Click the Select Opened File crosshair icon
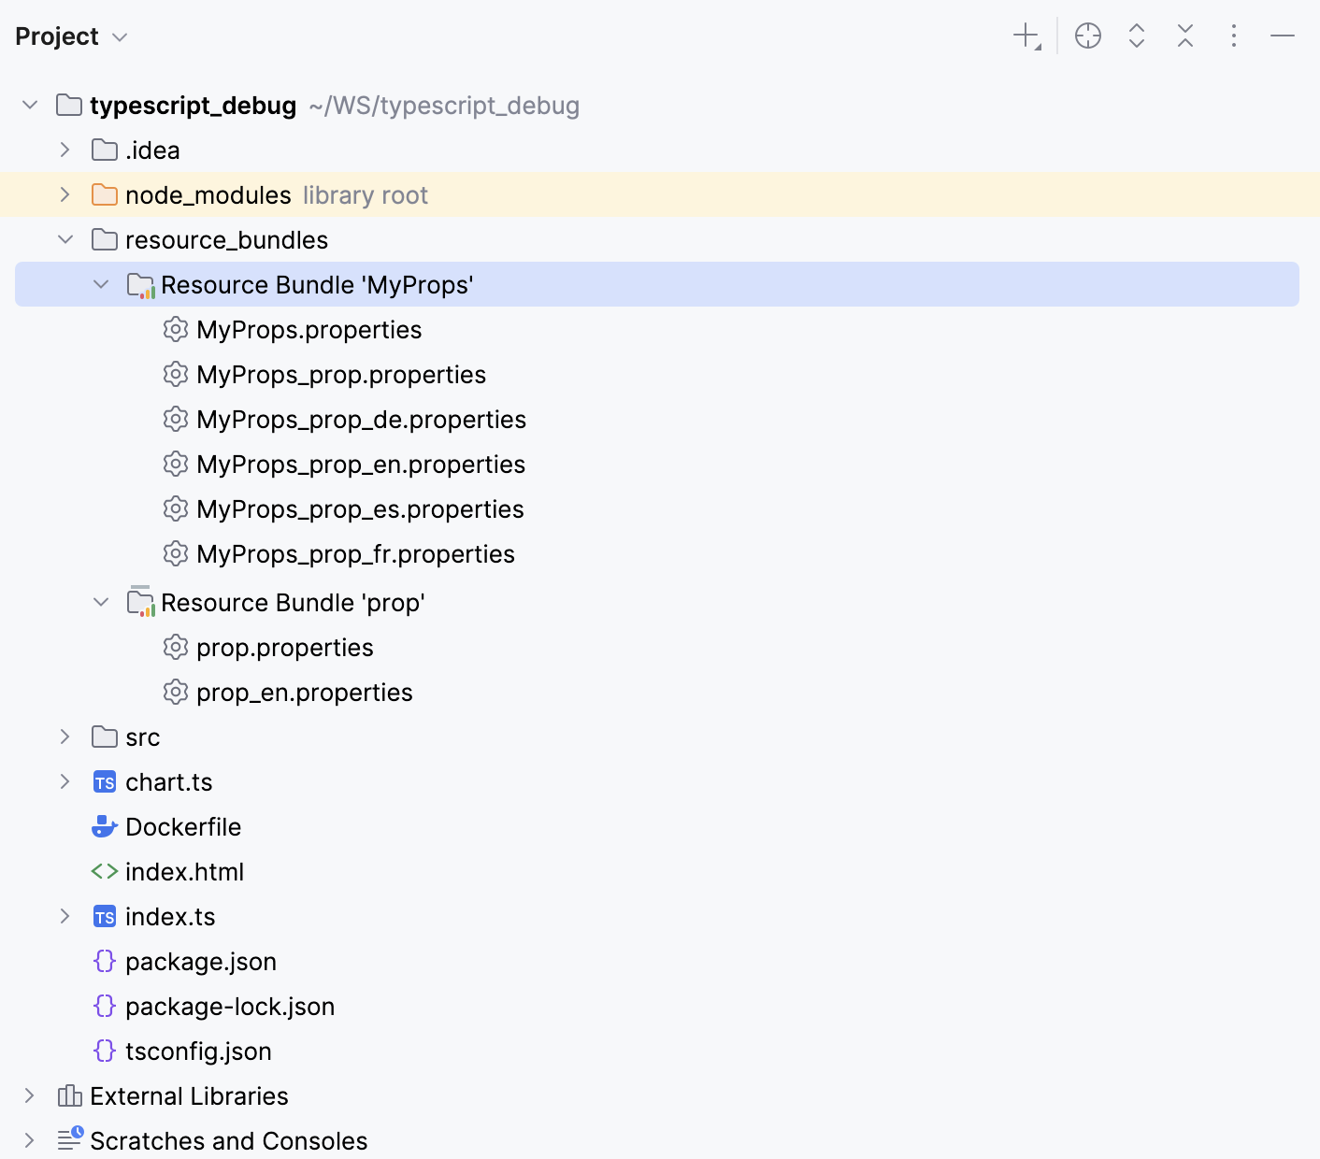1320x1159 pixels. click(1087, 36)
